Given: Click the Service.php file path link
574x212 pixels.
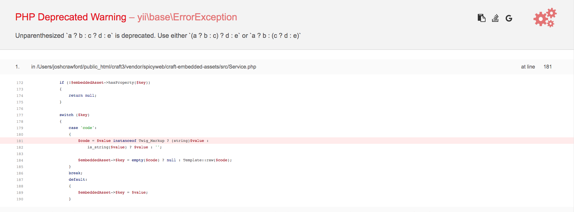Looking at the screenshot, I should pos(146,67).
